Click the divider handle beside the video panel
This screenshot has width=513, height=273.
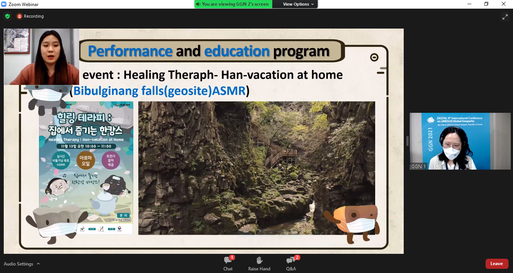[407, 141]
